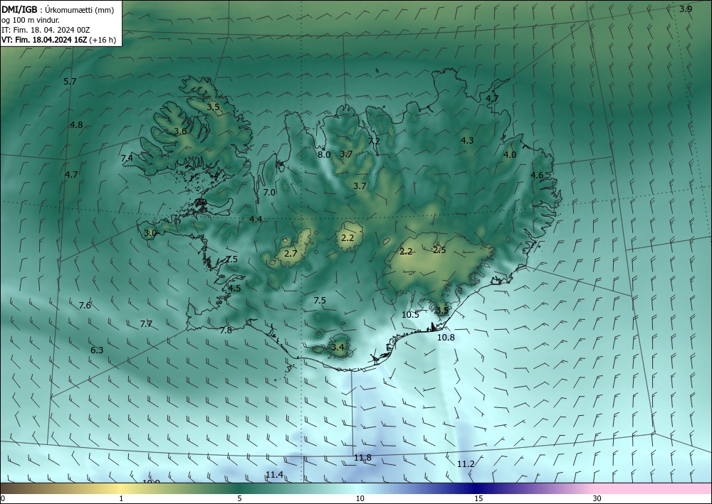The width and height of the screenshot is (712, 504).
Task: Click the 3.0 value label
Action: click(150, 233)
